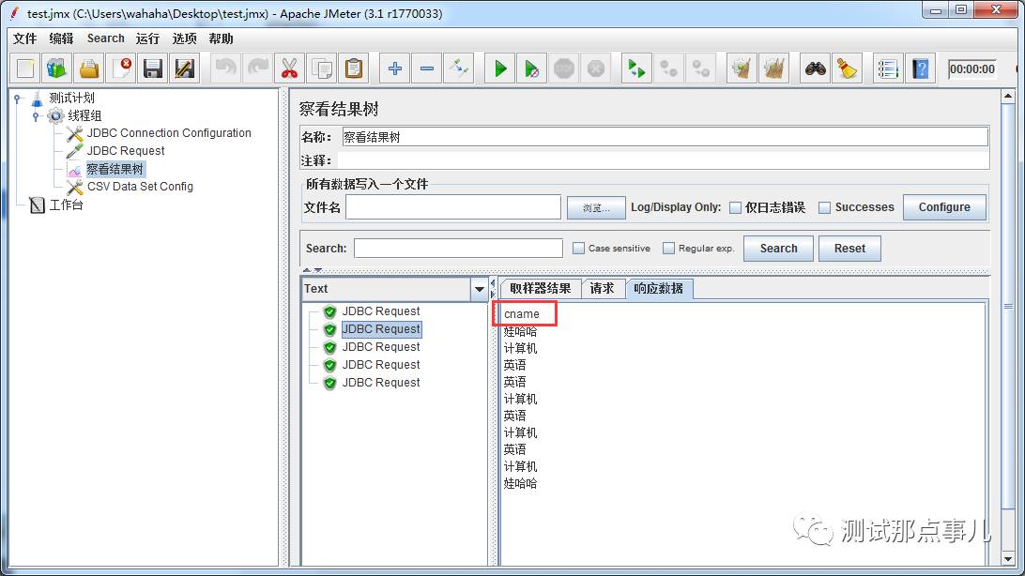The width and height of the screenshot is (1025, 576).
Task: Click the 文件名 filename input field
Action: (453, 207)
